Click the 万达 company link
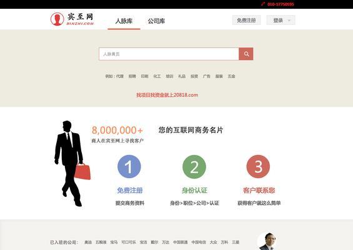The width and height of the screenshot is (353, 250). [166, 242]
